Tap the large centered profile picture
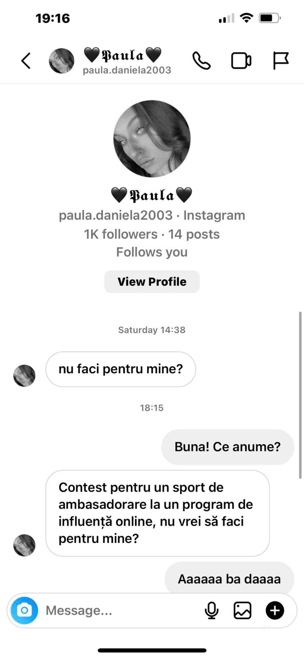This screenshot has width=304, height=659. [152, 139]
